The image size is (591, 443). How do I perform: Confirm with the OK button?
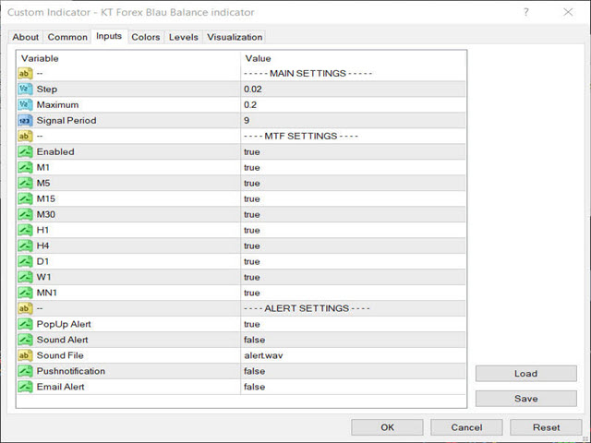(x=387, y=427)
